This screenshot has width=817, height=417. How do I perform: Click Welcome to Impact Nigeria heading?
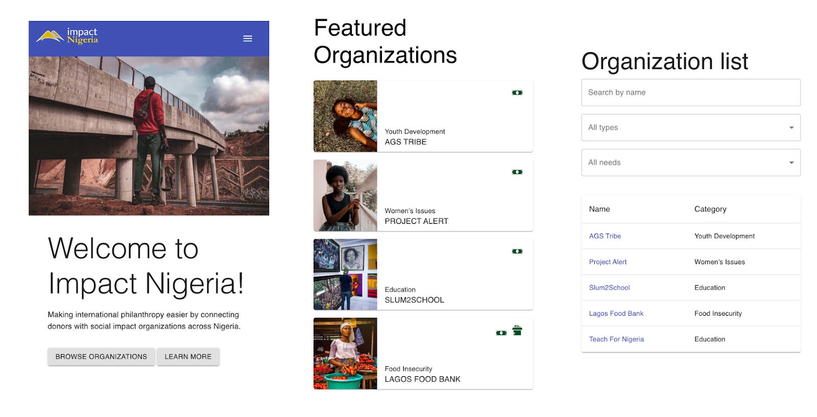(146, 266)
